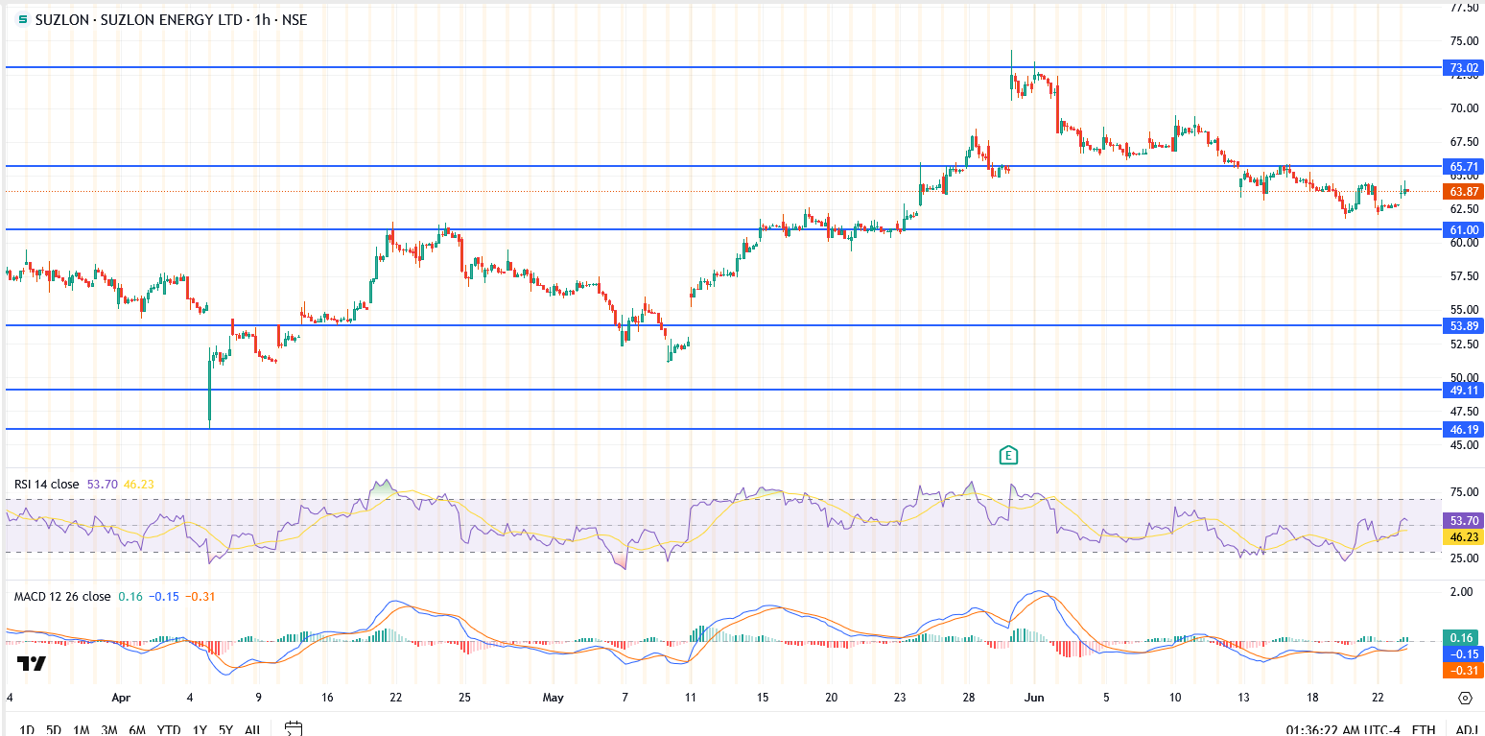This screenshot has height=736, width=1485.
Task: Click the Suzlon symbol logo icon
Action: tap(23, 19)
